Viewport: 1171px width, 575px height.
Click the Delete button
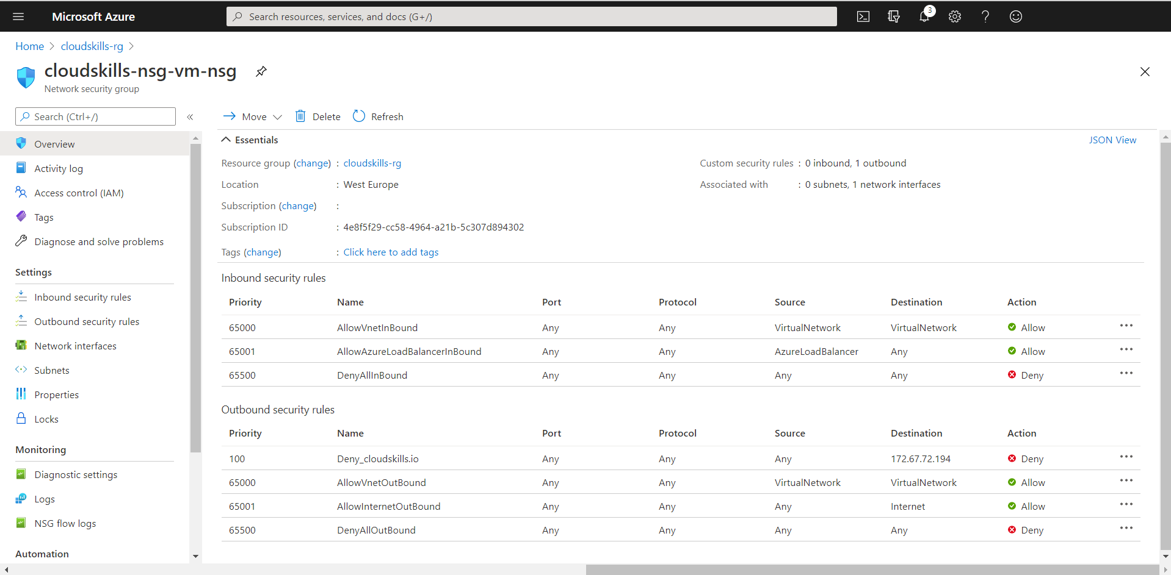coord(317,116)
